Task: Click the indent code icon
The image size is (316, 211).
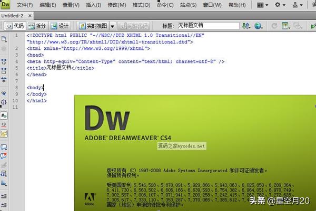Action: (x=4, y=196)
